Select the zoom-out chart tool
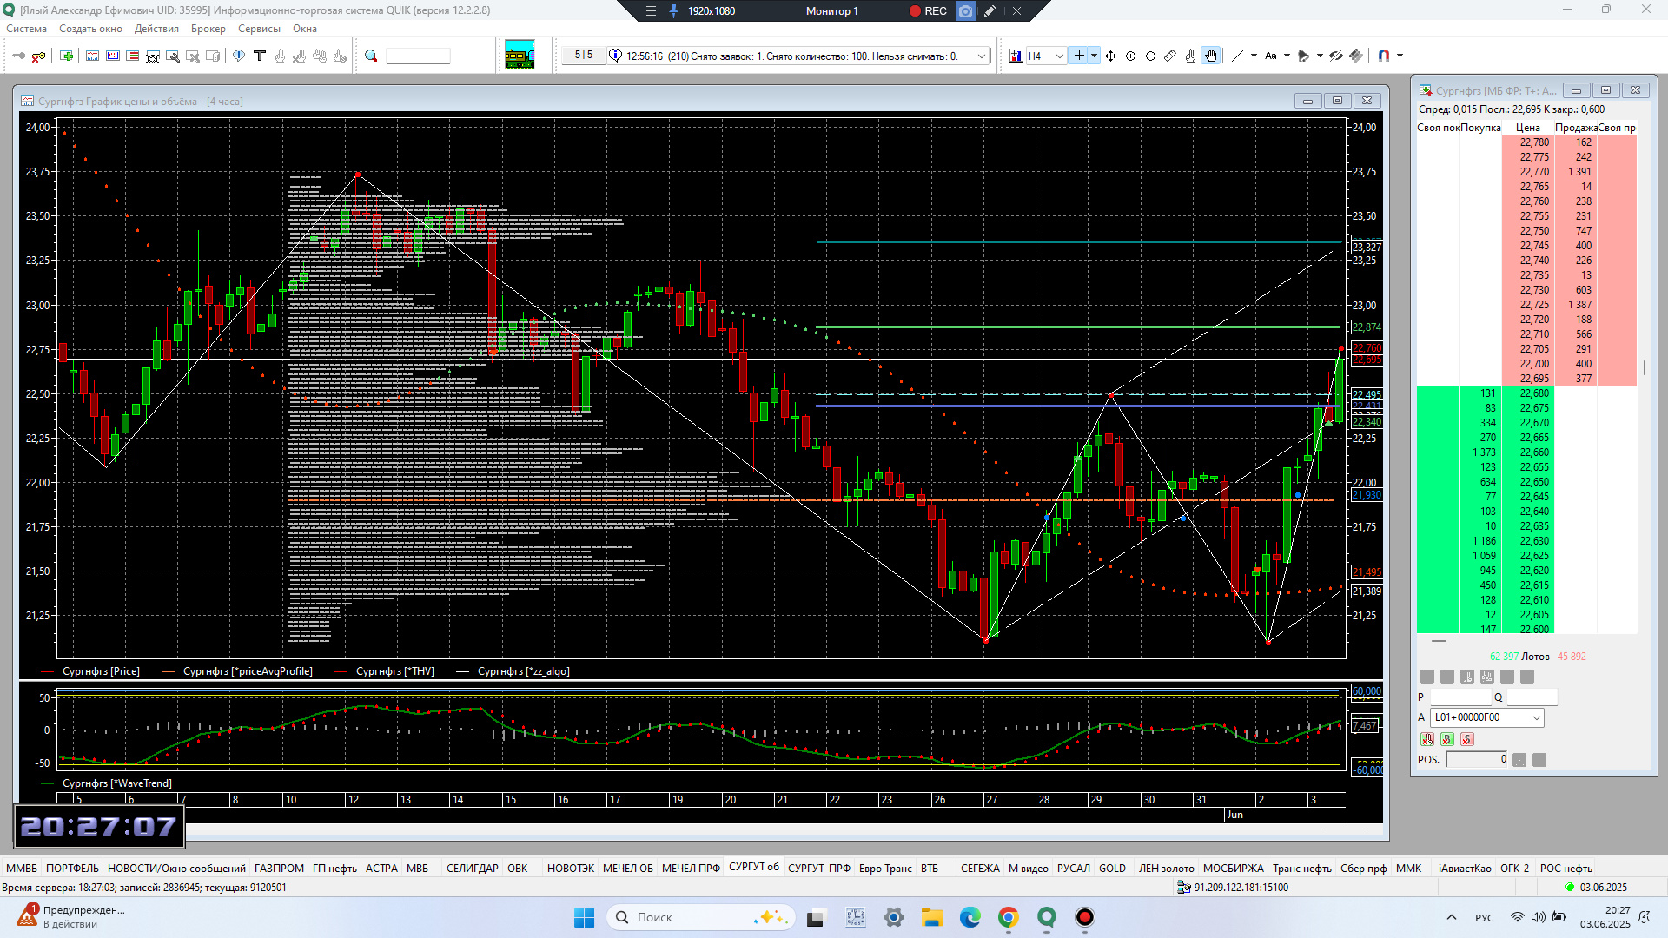 (1150, 56)
